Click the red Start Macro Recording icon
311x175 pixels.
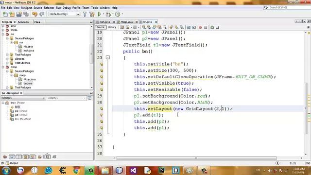coord(200,27)
